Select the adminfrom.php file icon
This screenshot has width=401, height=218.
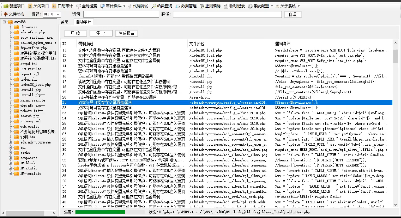point(16,32)
